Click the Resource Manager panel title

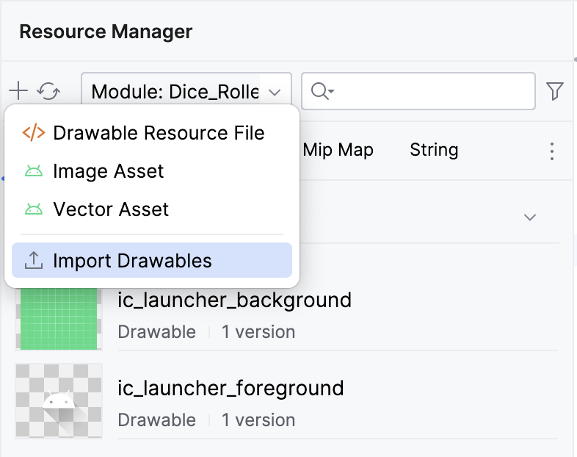coord(106,32)
